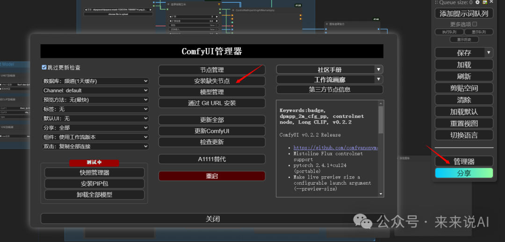Click 加载 button
Viewport: 505px width, 242px height.
[x=464, y=64]
